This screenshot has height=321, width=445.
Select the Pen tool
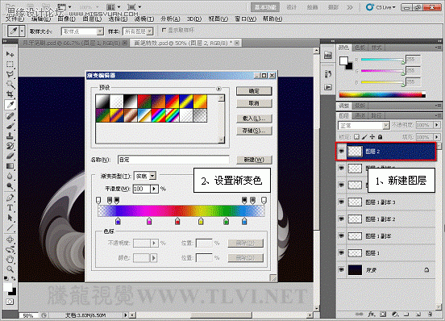click(x=10, y=198)
